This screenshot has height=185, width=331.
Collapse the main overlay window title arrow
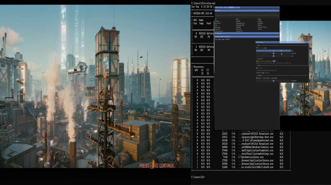(x=215, y=8)
